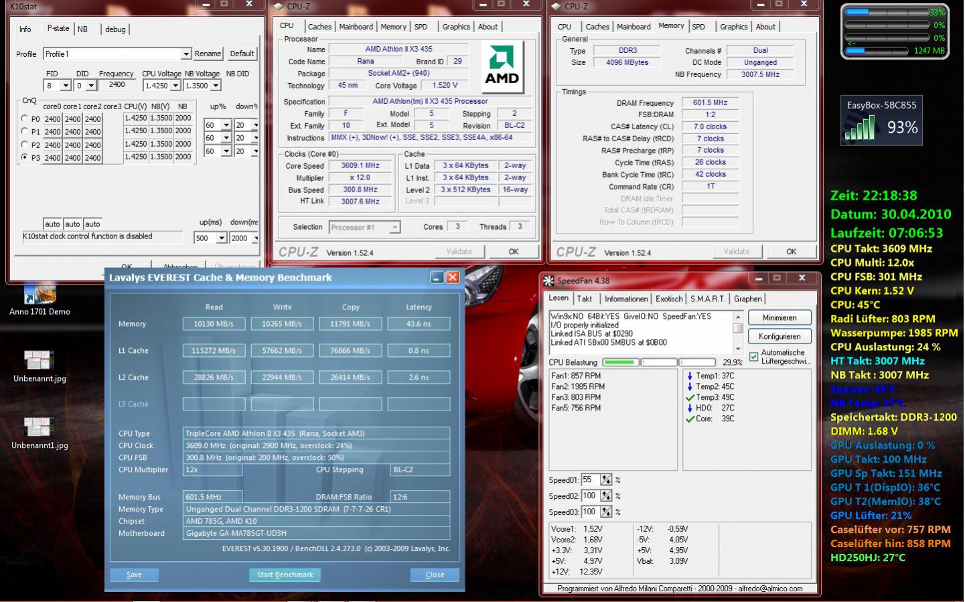Click the Speed03 spinner arrows in SpeedFan
Image resolution: width=965 pixels, height=602 pixels.
point(606,512)
